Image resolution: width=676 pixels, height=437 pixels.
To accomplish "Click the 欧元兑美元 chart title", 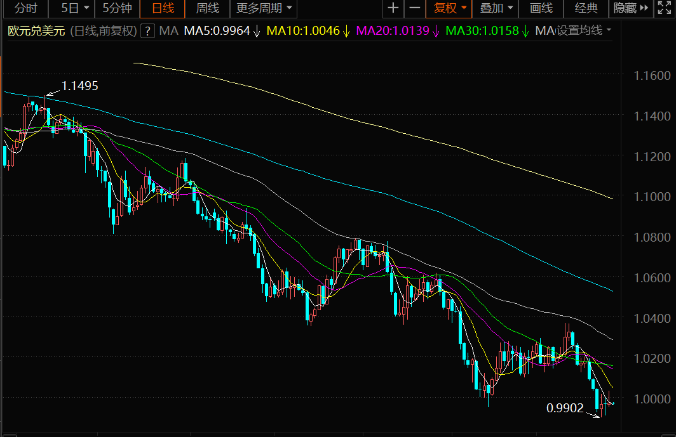I will [x=36, y=30].
